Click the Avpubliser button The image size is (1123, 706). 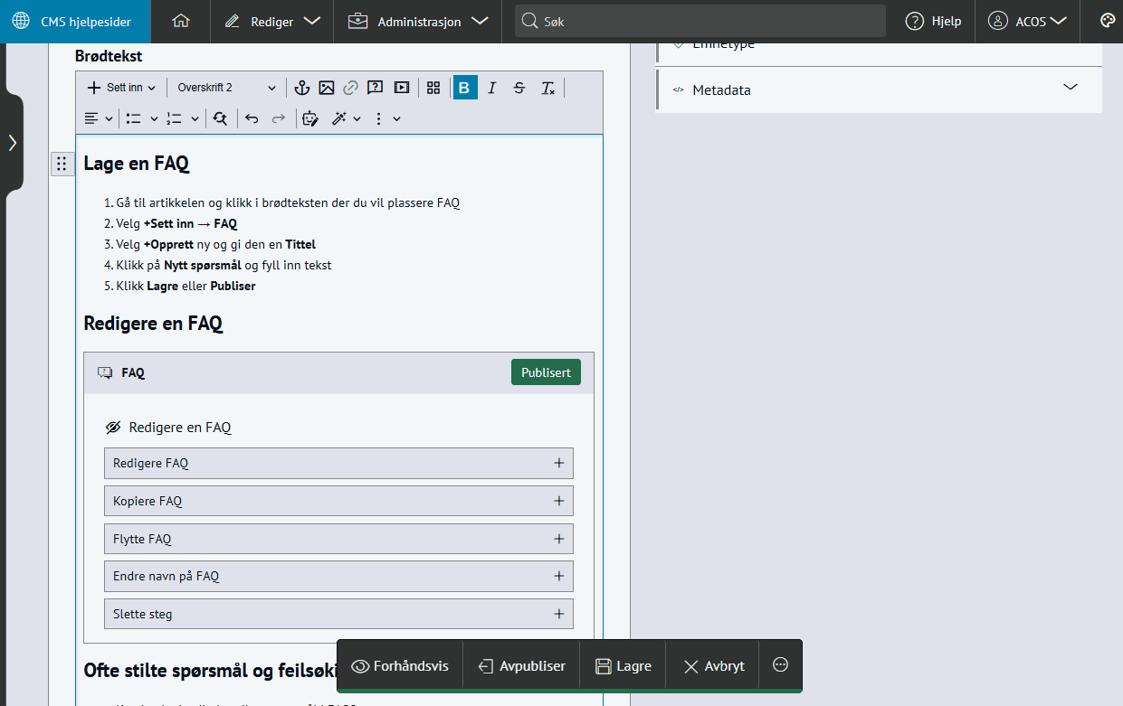coord(521,666)
